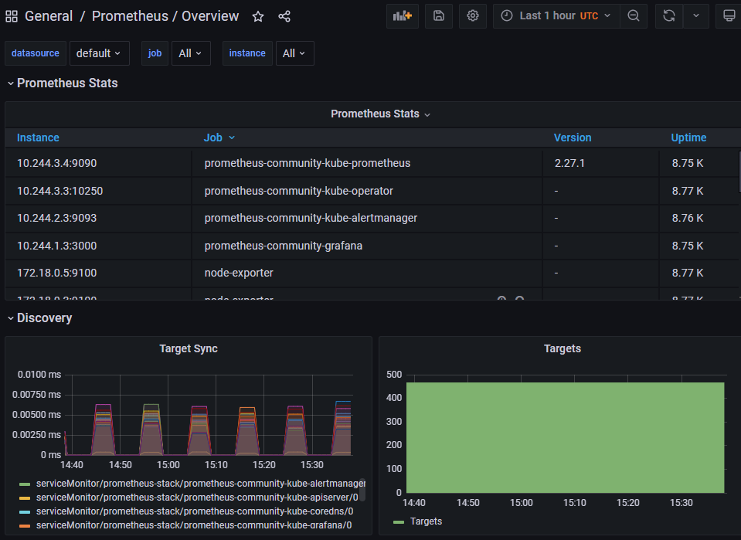Toggle the green Targets series in legend
Image resolution: width=741 pixels, height=540 pixels.
426,521
